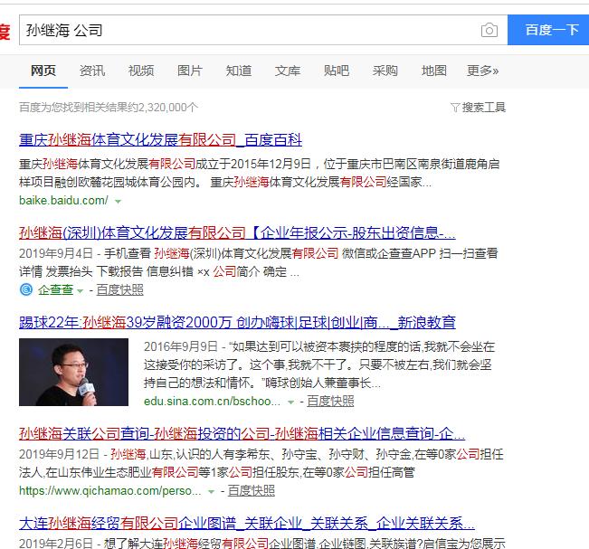589x549 pixels.
Task: Expand dropdown arrow beside edu.sina.com.cn URL
Action: click(x=290, y=402)
